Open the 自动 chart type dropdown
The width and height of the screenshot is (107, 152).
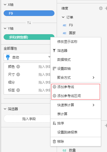click(x=27, y=57)
